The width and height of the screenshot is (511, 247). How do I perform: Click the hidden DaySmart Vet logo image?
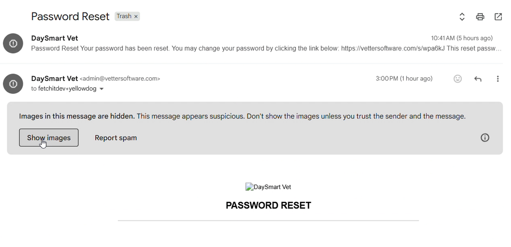(x=268, y=187)
